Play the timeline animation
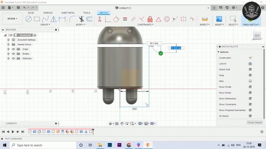The width and height of the screenshot is (266, 149). (x=13, y=132)
